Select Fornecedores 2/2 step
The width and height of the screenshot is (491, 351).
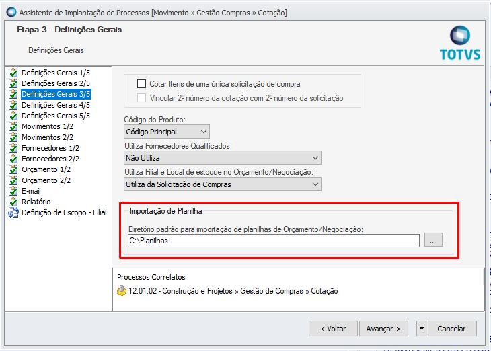pyautogui.click(x=50, y=159)
